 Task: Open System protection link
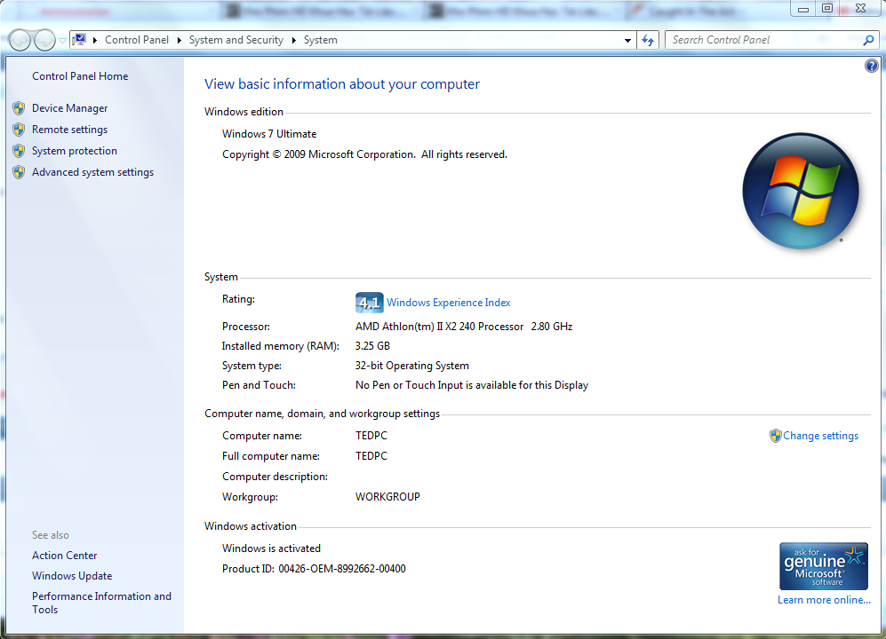pos(75,151)
